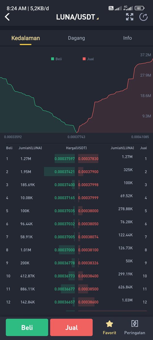Tap the 4G signal indicator
Screen dimensions: 153x340
tap(128, 8)
